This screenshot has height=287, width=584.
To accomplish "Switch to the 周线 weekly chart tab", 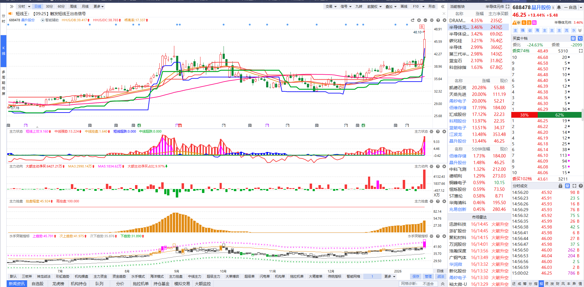I will click(73, 6).
